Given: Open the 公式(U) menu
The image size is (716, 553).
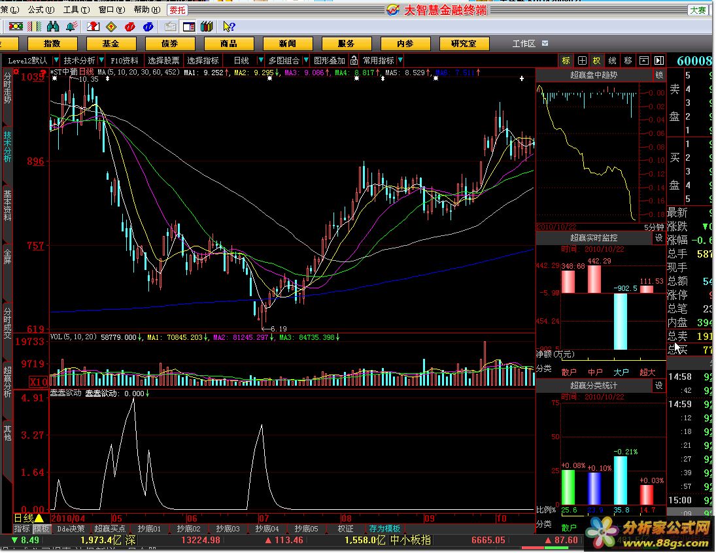Looking at the screenshot, I should coord(42,10).
